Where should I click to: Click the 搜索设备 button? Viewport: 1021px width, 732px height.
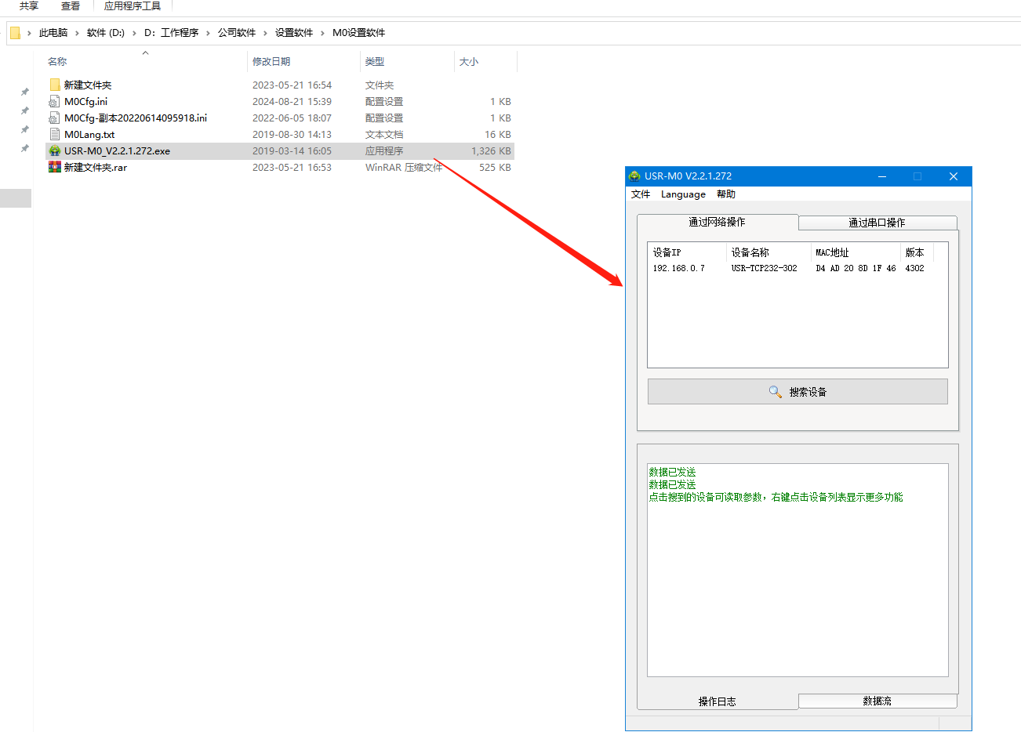(798, 392)
